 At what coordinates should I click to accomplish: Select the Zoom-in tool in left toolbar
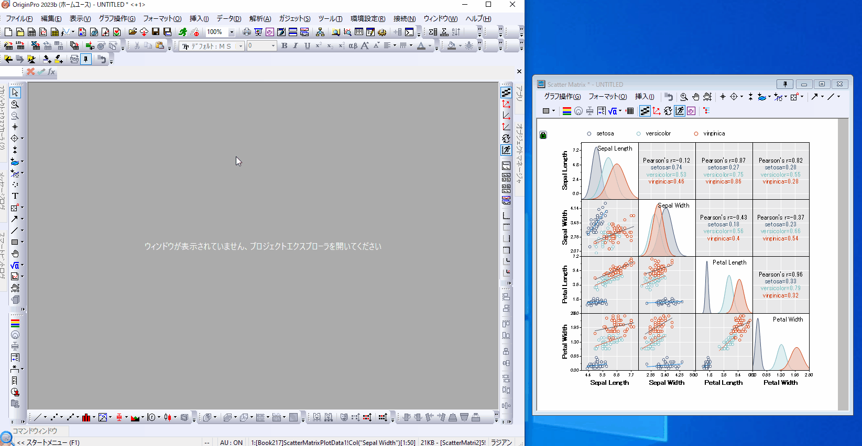[x=15, y=105]
